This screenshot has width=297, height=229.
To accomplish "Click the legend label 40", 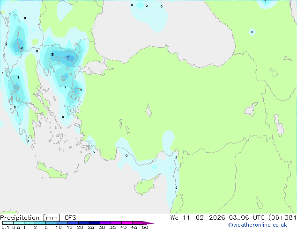I will (123, 227).
